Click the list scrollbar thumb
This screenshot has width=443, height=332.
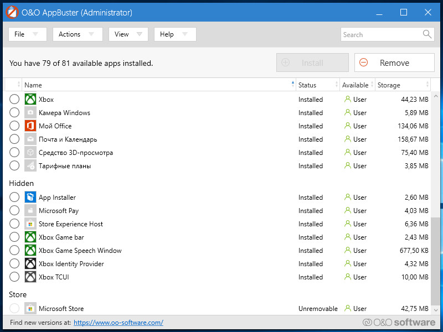(436, 261)
